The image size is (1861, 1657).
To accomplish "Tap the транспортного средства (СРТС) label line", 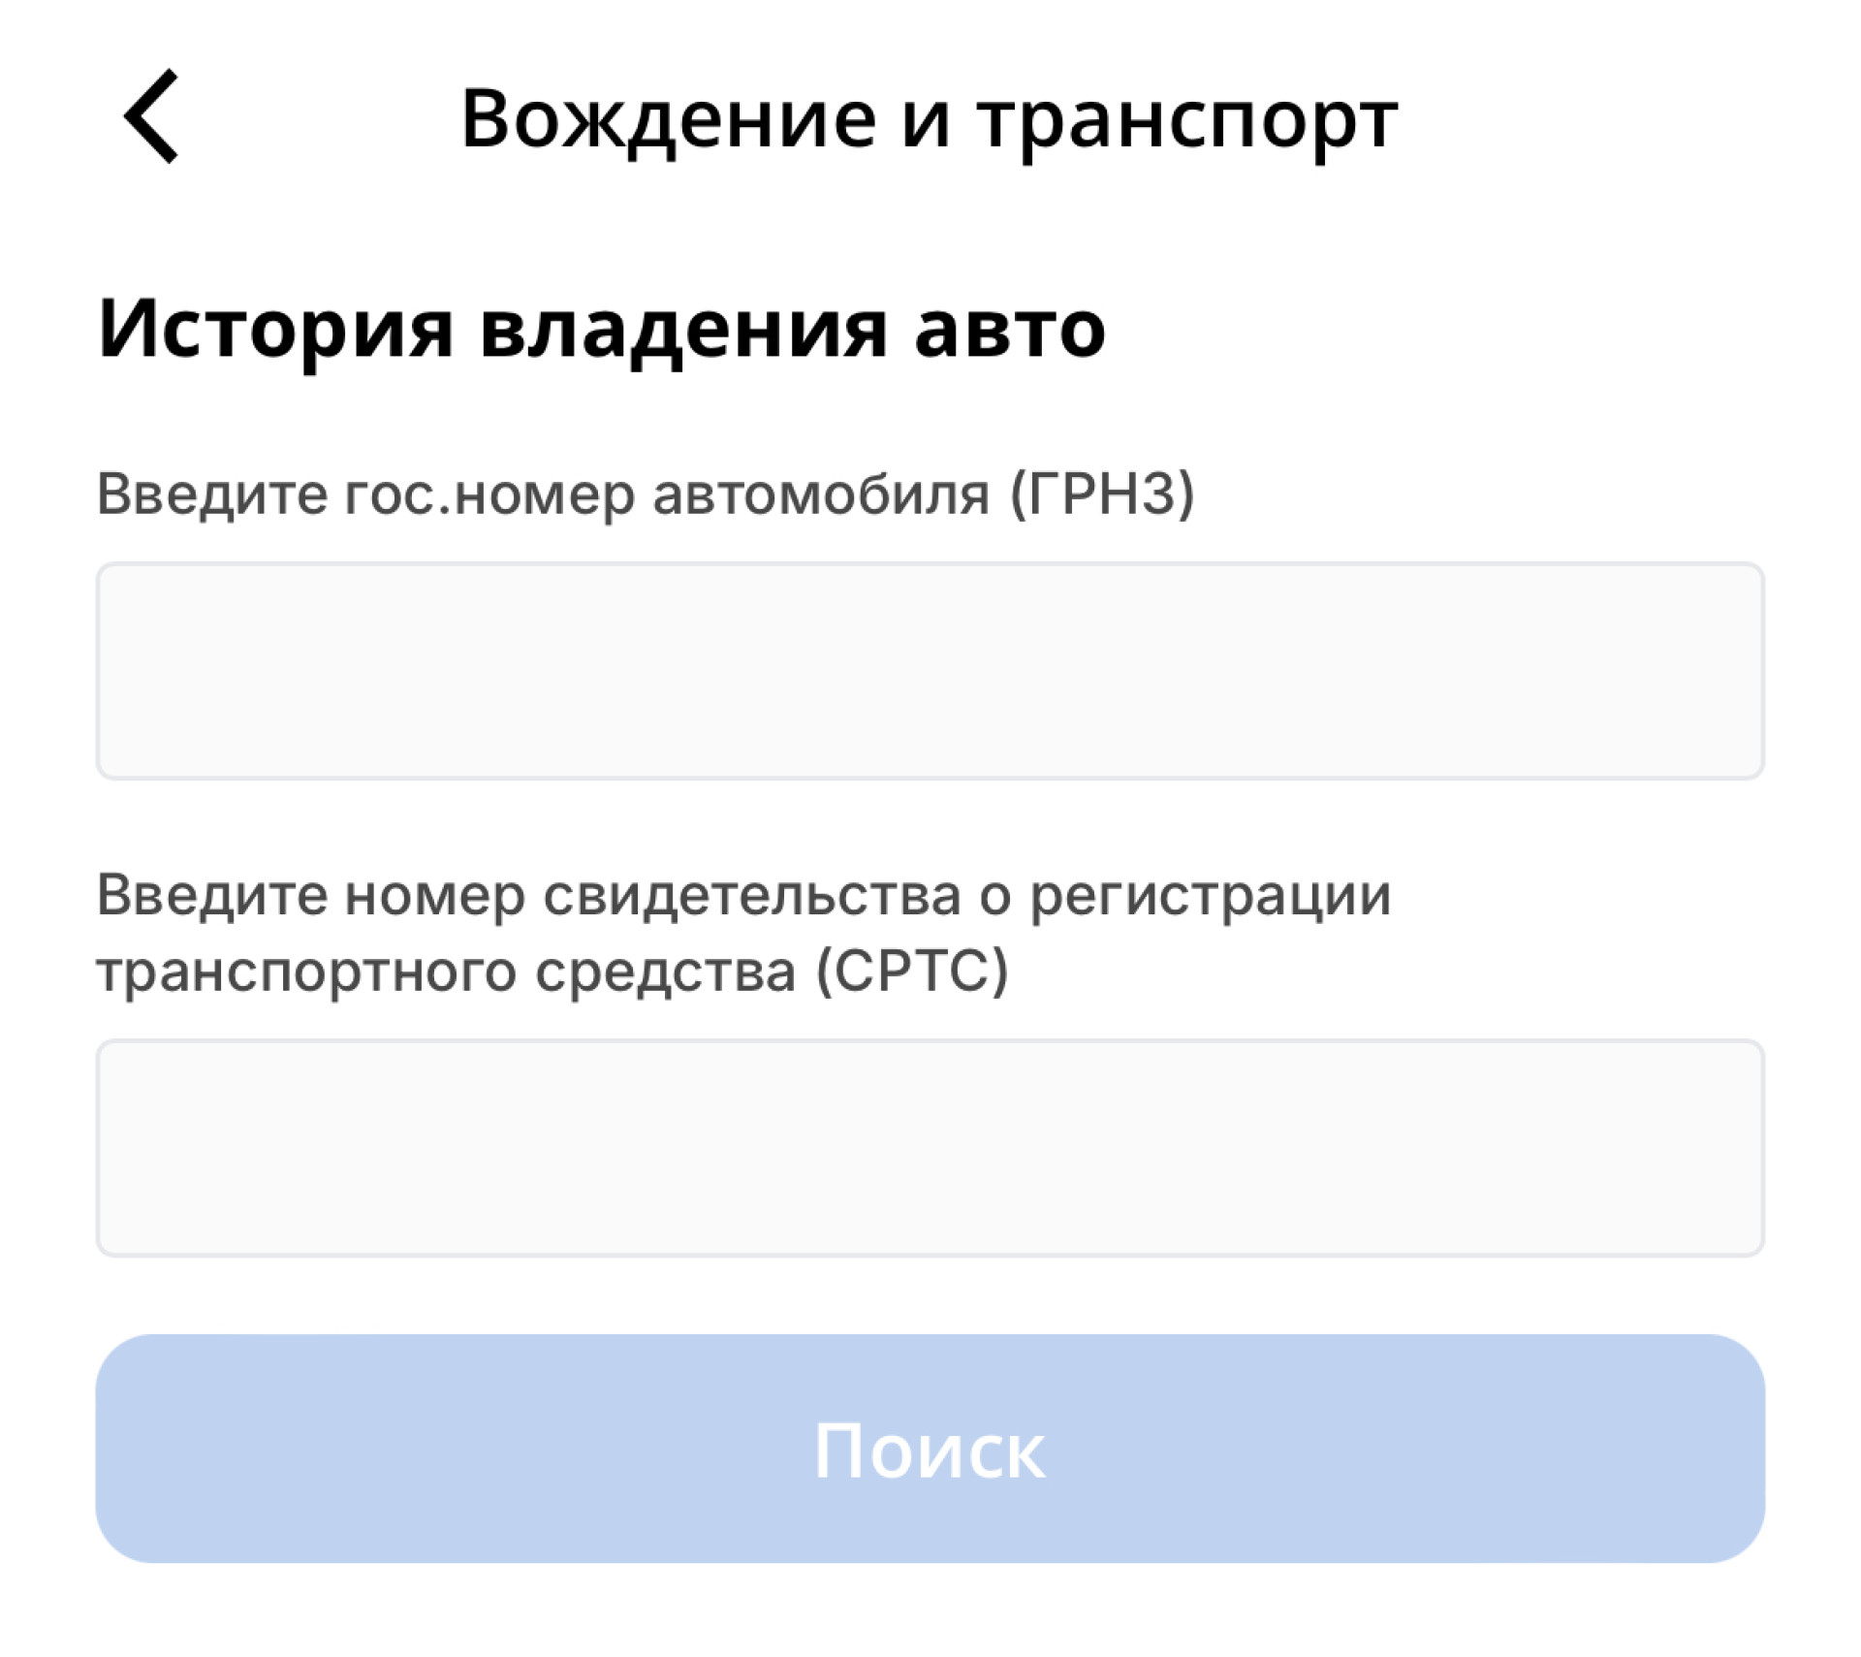I will (x=552, y=971).
